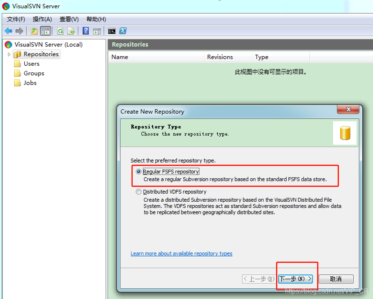This screenshot has width=373, height=299.
Task: Click the yellow repository cylinder icon
Action: tap(345, 133)
